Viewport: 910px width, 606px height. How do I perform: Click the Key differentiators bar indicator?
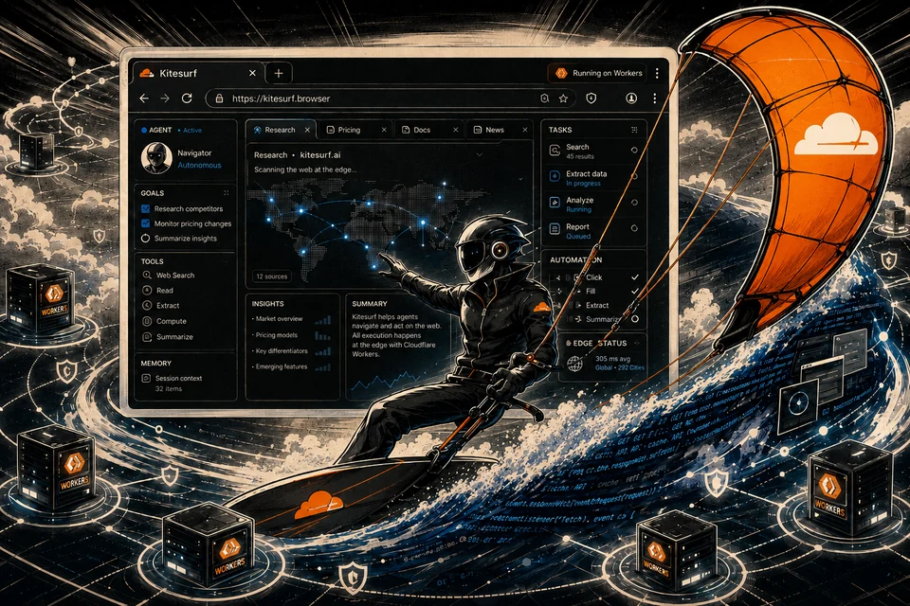point(323,351)
